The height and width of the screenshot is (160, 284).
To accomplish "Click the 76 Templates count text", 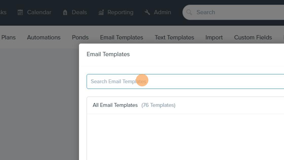I will point(158,105).
